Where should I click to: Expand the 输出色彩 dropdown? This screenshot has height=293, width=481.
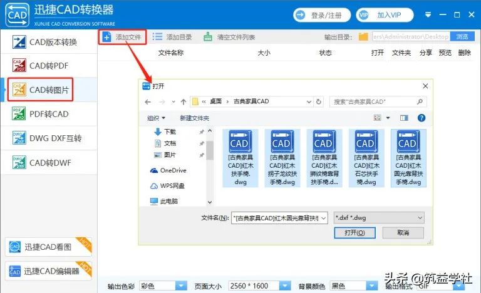181,286
